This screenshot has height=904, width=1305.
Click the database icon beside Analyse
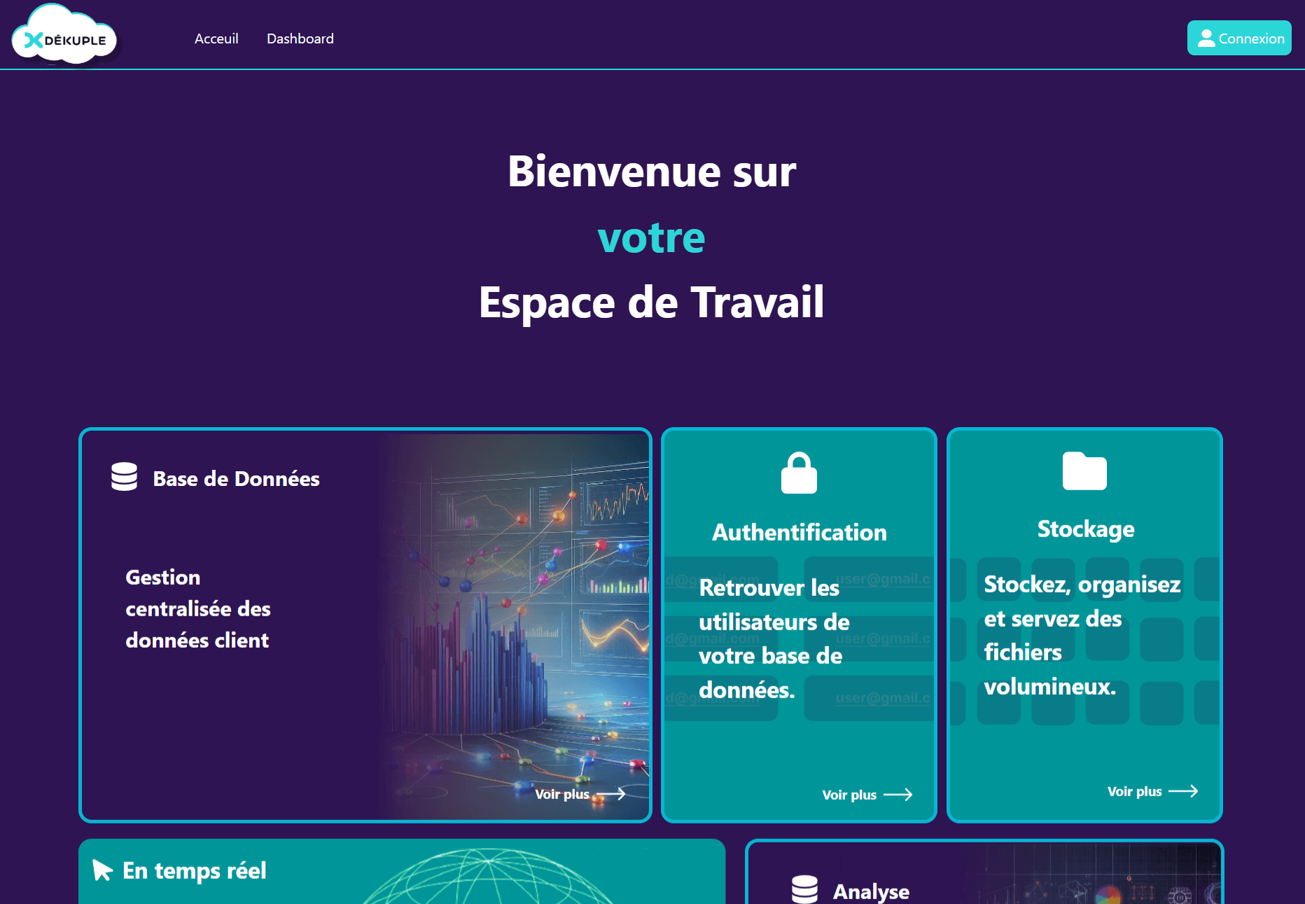806,890
